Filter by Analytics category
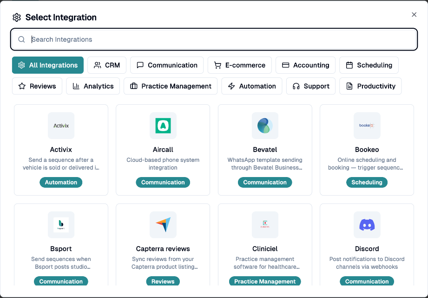The image size is (428, 298). click(x=93, y=86)
